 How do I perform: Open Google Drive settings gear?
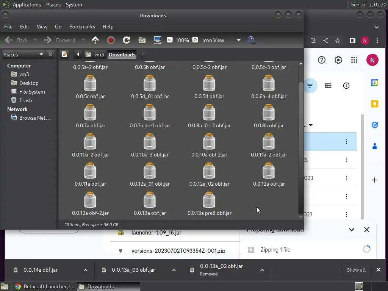coord(338,60)
